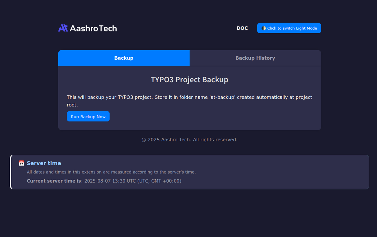The image size is (377, 237).
Task: Click the AashroTech wordmark text
Action: (x=93, y=28)
